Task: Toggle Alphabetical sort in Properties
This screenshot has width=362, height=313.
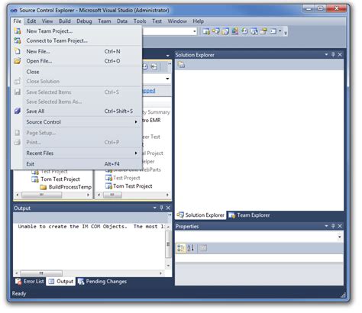Action: pos(191,248)
